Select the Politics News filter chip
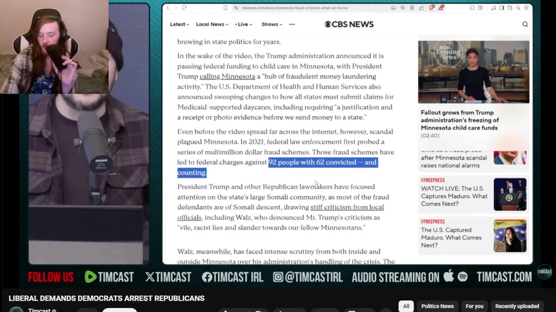The height and width of the screenshot is (312, 556). tap(437, 306)
